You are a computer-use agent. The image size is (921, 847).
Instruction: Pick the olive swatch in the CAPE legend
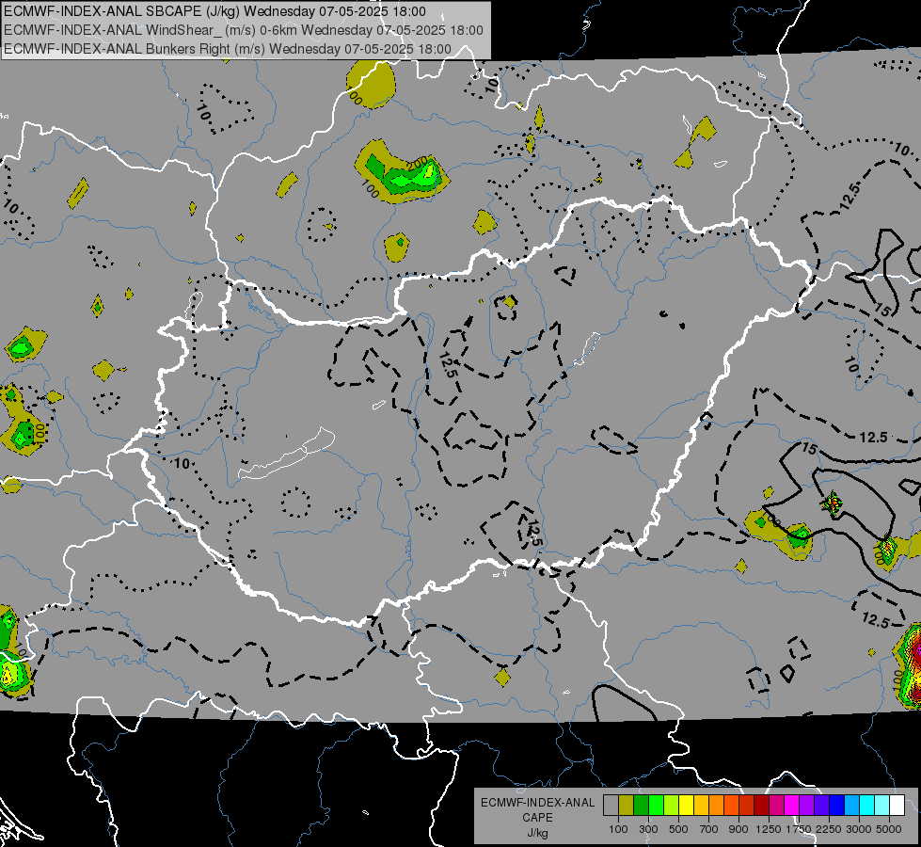[627, 806]
